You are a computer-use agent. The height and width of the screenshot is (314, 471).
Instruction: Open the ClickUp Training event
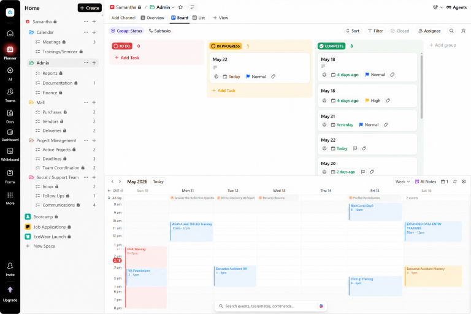(x=375, y=286)
